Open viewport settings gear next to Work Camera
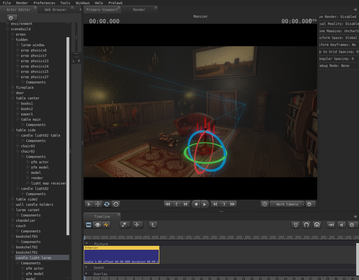359x280 pixels. (x=310, y=204)
